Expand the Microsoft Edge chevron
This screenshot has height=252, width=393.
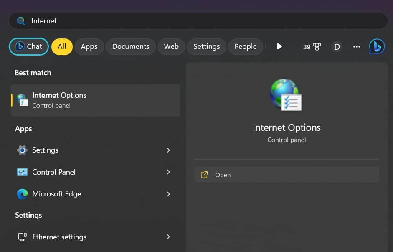[168, 194]
